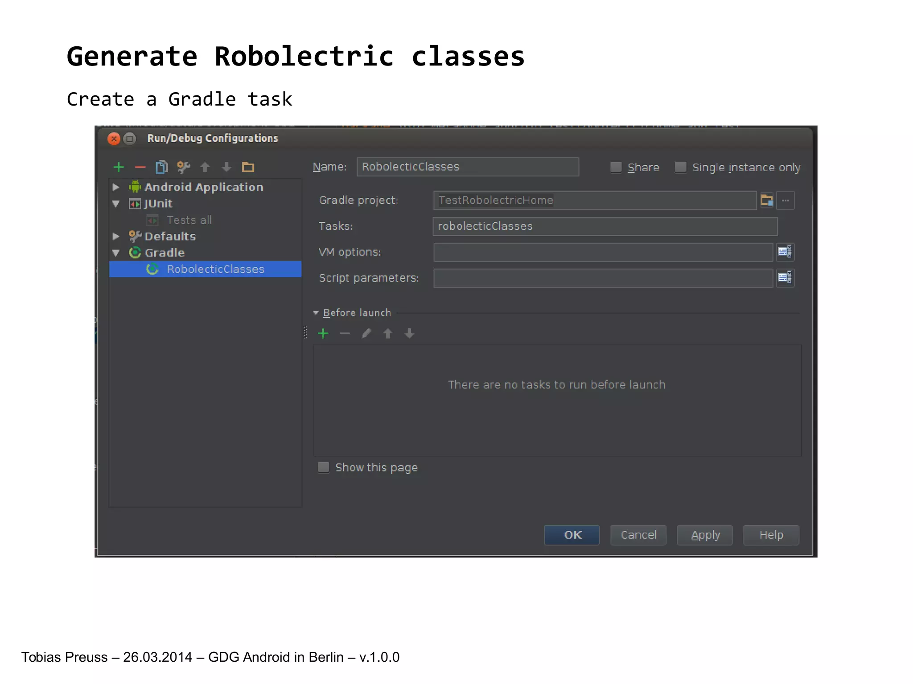Click the VM options input field
This screenshot has width=913, height=684.
(x=603, y=252)
